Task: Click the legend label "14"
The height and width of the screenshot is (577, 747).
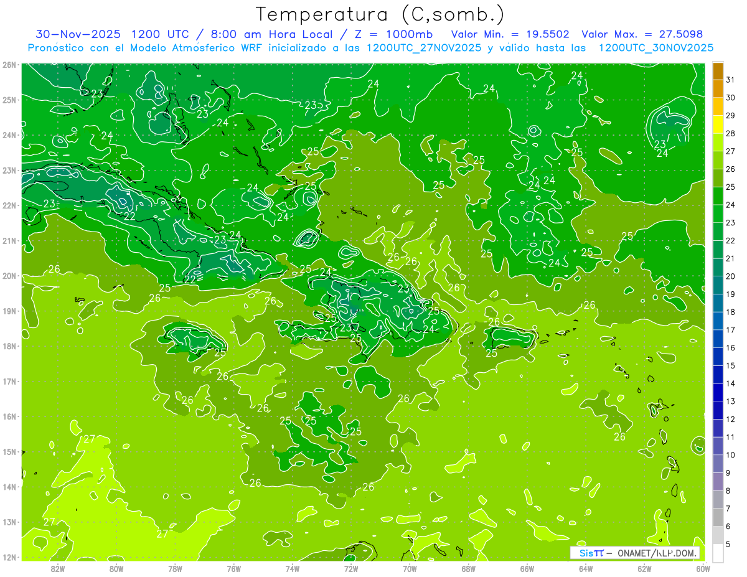Action: 730,383
